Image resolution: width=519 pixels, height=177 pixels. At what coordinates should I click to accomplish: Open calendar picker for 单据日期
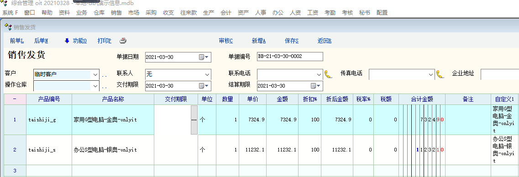pos(204,57)
